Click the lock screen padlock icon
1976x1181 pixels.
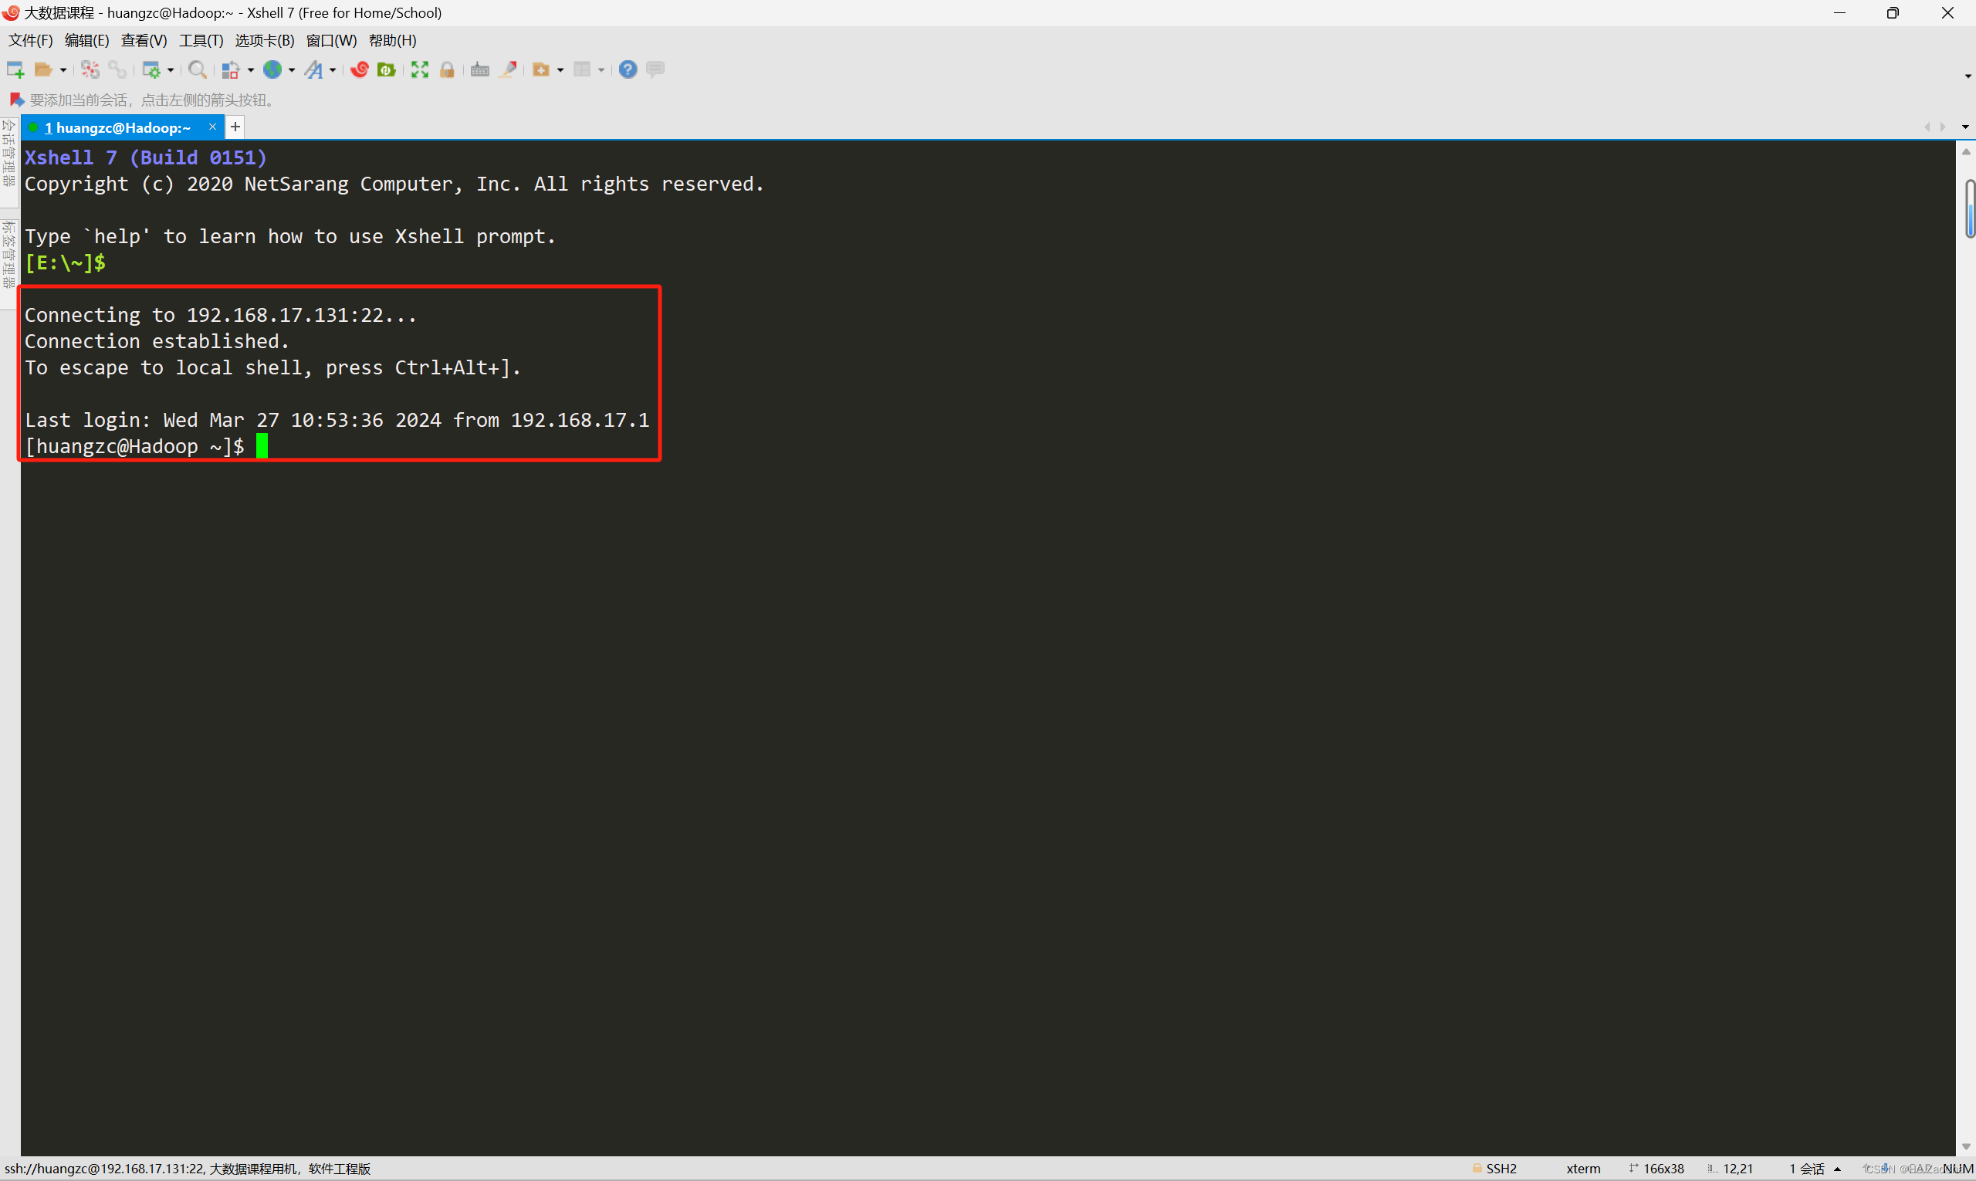click(447, 70)
